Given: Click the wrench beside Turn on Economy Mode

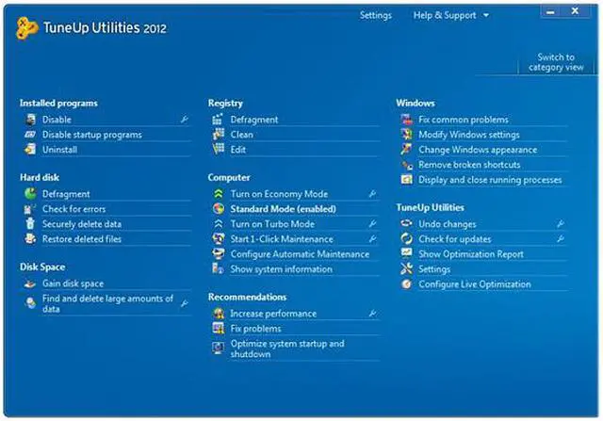Looking at the screenshot, I should pyautogui.click(x=372, y=194).
